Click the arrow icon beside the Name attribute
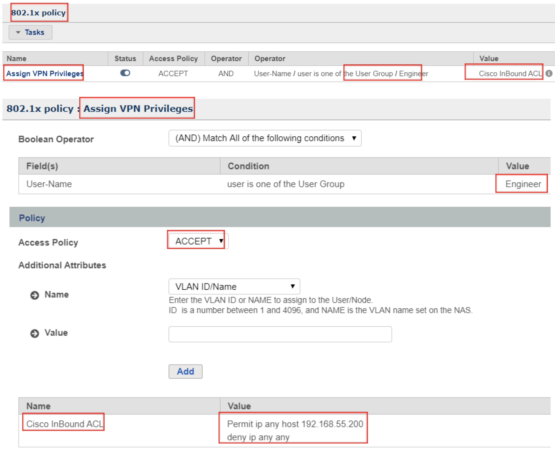Viewport: 555px width, 453px height. (x=35, y=295)
